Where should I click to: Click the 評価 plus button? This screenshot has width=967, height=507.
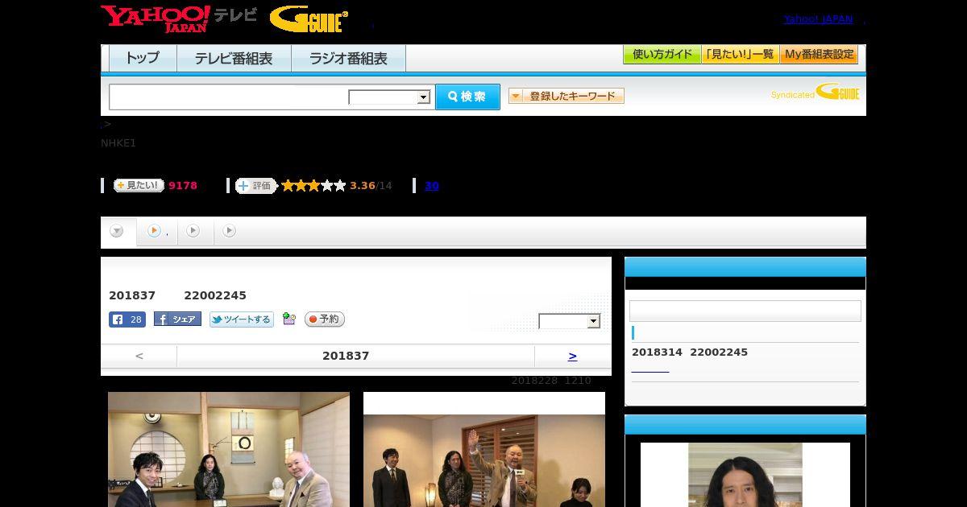tap(255, 186)
